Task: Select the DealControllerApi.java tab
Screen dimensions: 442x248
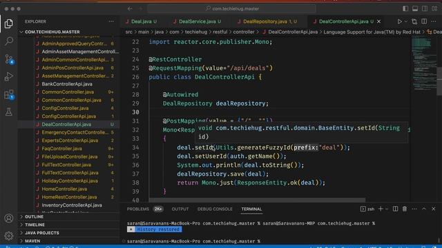Action: click(344, 21)
